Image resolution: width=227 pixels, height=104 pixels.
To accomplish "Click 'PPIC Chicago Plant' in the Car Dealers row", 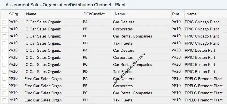I will pyautogui.click(x=202, y=22).
